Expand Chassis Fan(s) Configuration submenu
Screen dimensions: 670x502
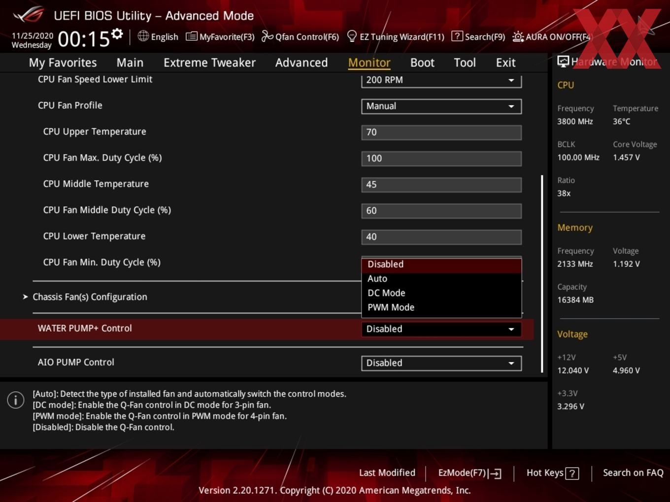click(x=90, y=297)
